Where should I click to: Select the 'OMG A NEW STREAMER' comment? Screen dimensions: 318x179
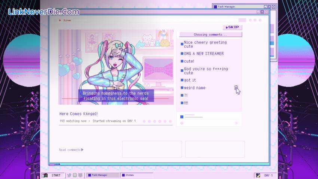click(204, 54)
